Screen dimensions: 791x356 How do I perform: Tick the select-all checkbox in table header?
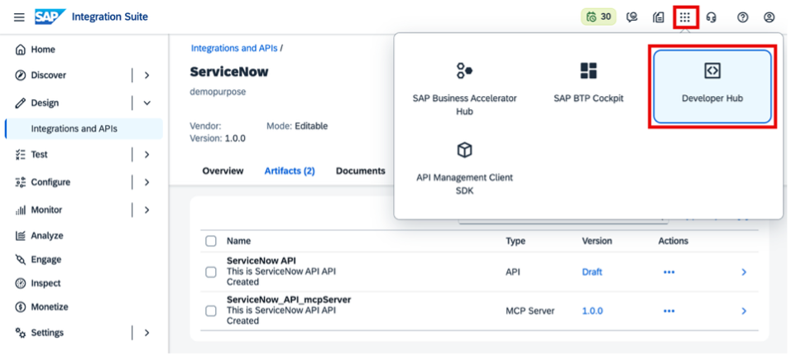coord(211,242)
